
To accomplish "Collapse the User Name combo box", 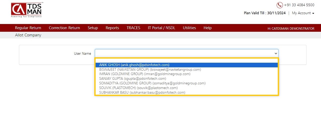I will 187,53.
